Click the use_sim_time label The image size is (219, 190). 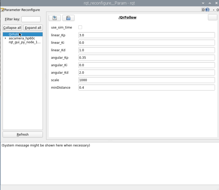pos(61,27)
